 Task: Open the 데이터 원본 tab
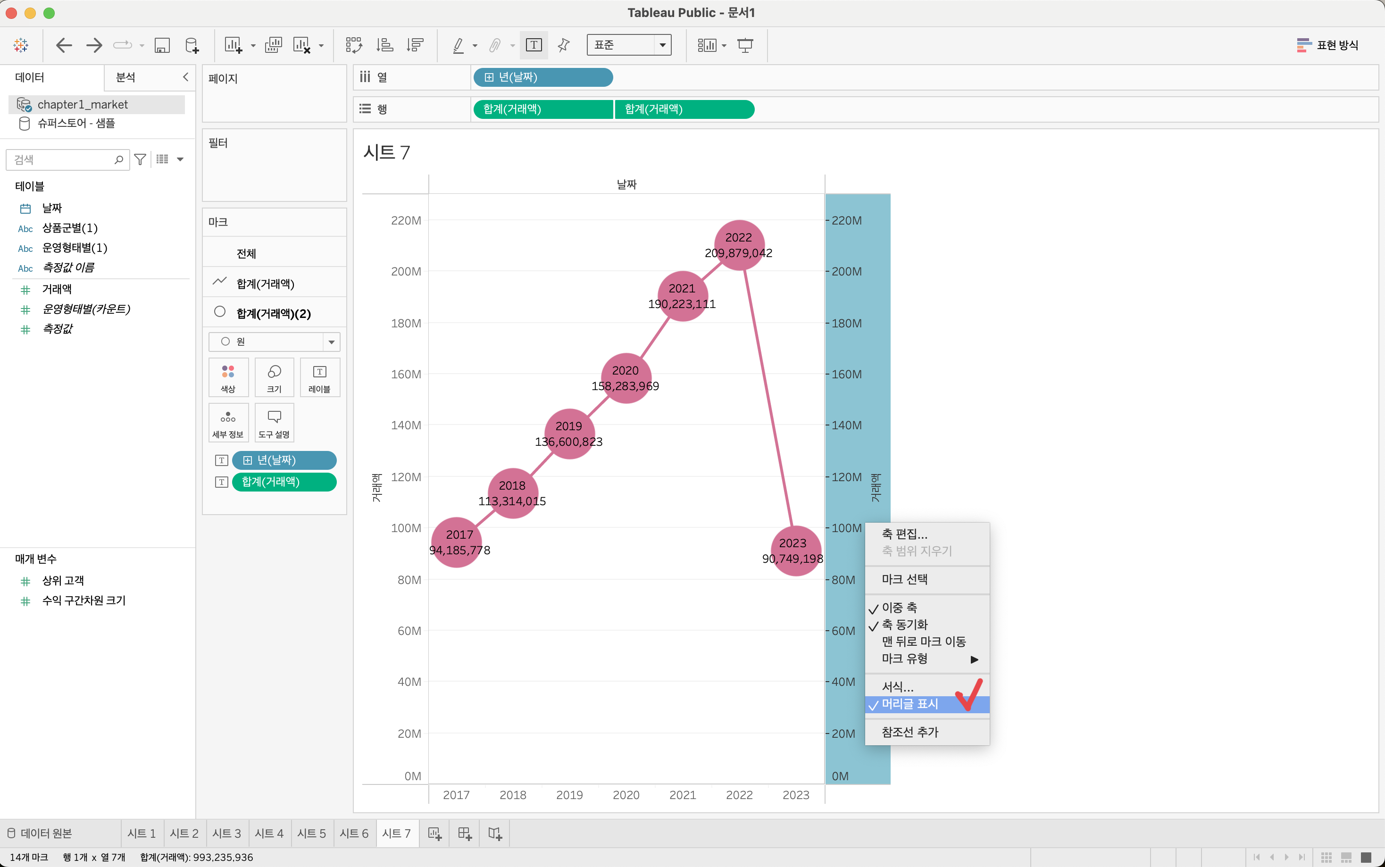coord(40,833)
